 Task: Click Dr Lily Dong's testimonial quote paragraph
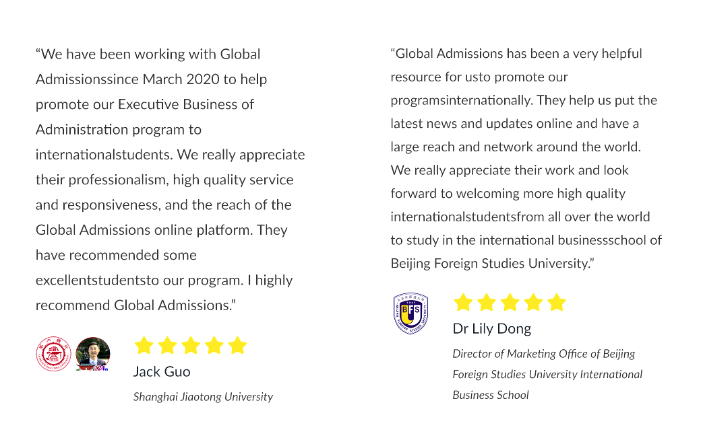(526, 158)
